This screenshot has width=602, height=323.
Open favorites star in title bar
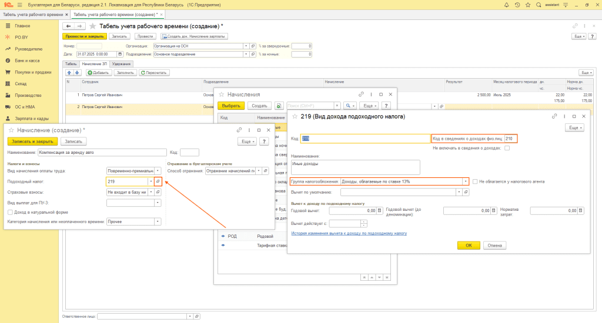[x=528, y=5]
